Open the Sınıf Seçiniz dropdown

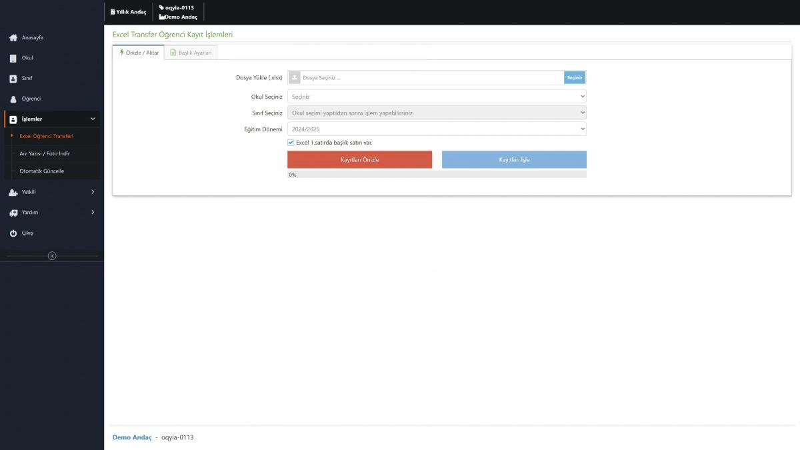[x=437, y=113]
